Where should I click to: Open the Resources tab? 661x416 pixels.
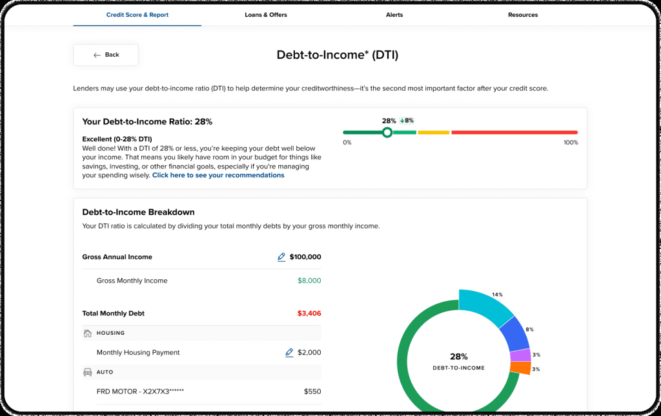[x=523, y=15]
